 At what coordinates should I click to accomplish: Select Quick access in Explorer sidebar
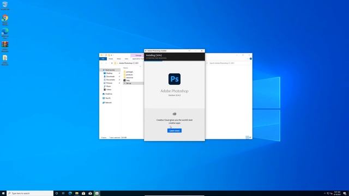point(110,70)
